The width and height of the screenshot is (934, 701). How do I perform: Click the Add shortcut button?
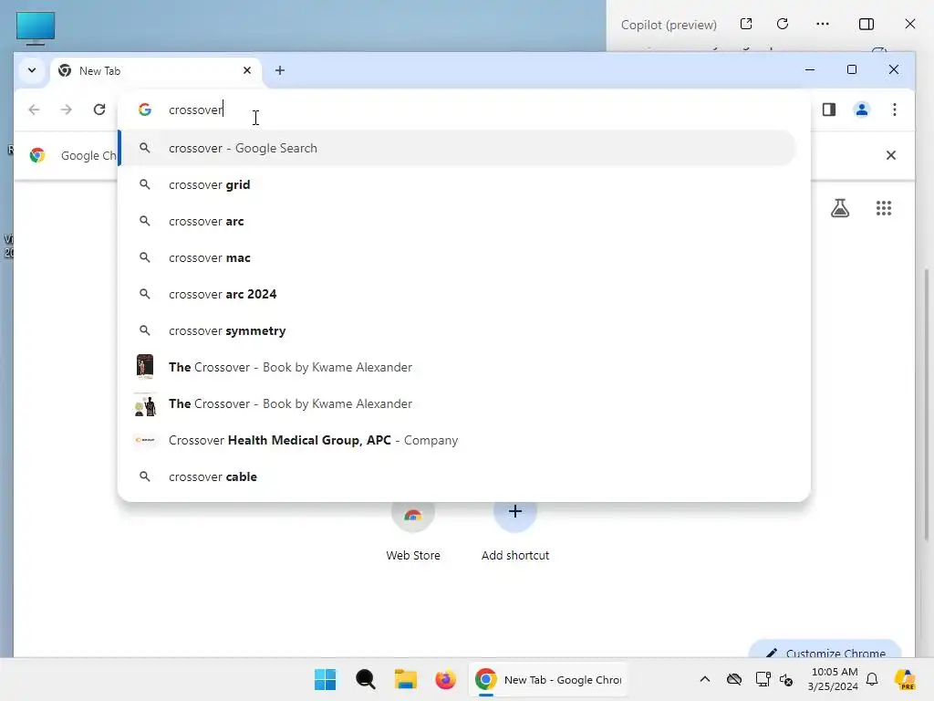(515, 530)
